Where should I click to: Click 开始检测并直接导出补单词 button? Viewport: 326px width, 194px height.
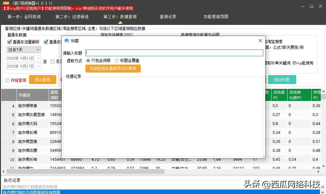pos(113,68)
